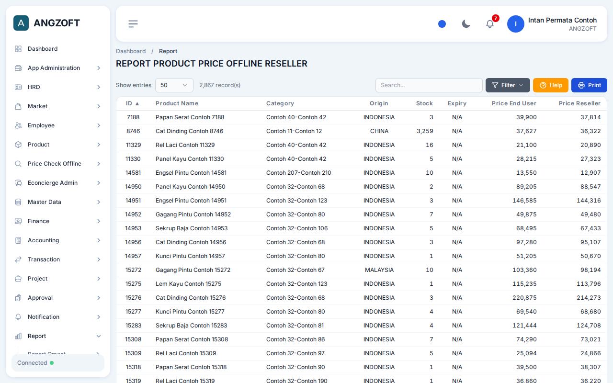The width and height of the screenshot is (613, 383).
Task: Click the Product box icon
Action: click(18, 145)
